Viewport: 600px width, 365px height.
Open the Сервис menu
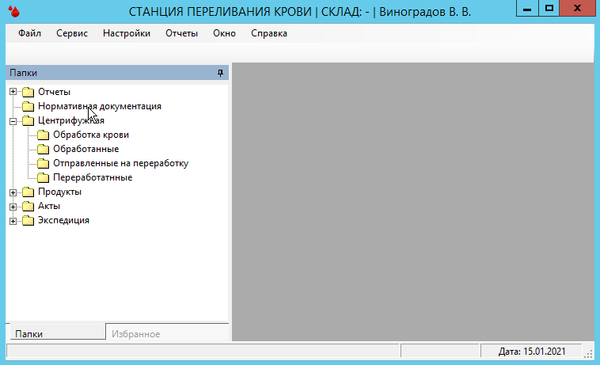pos(72,33)
